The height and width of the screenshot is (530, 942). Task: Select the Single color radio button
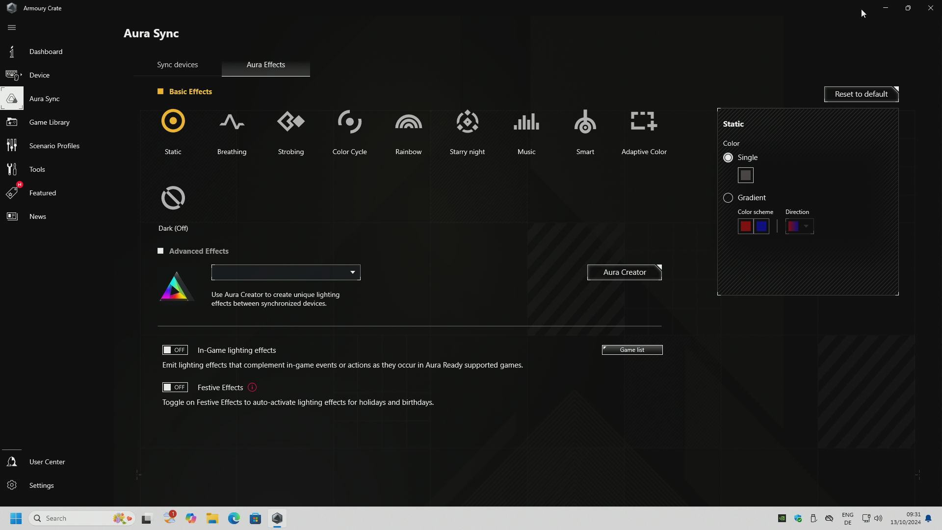point(728,158)
